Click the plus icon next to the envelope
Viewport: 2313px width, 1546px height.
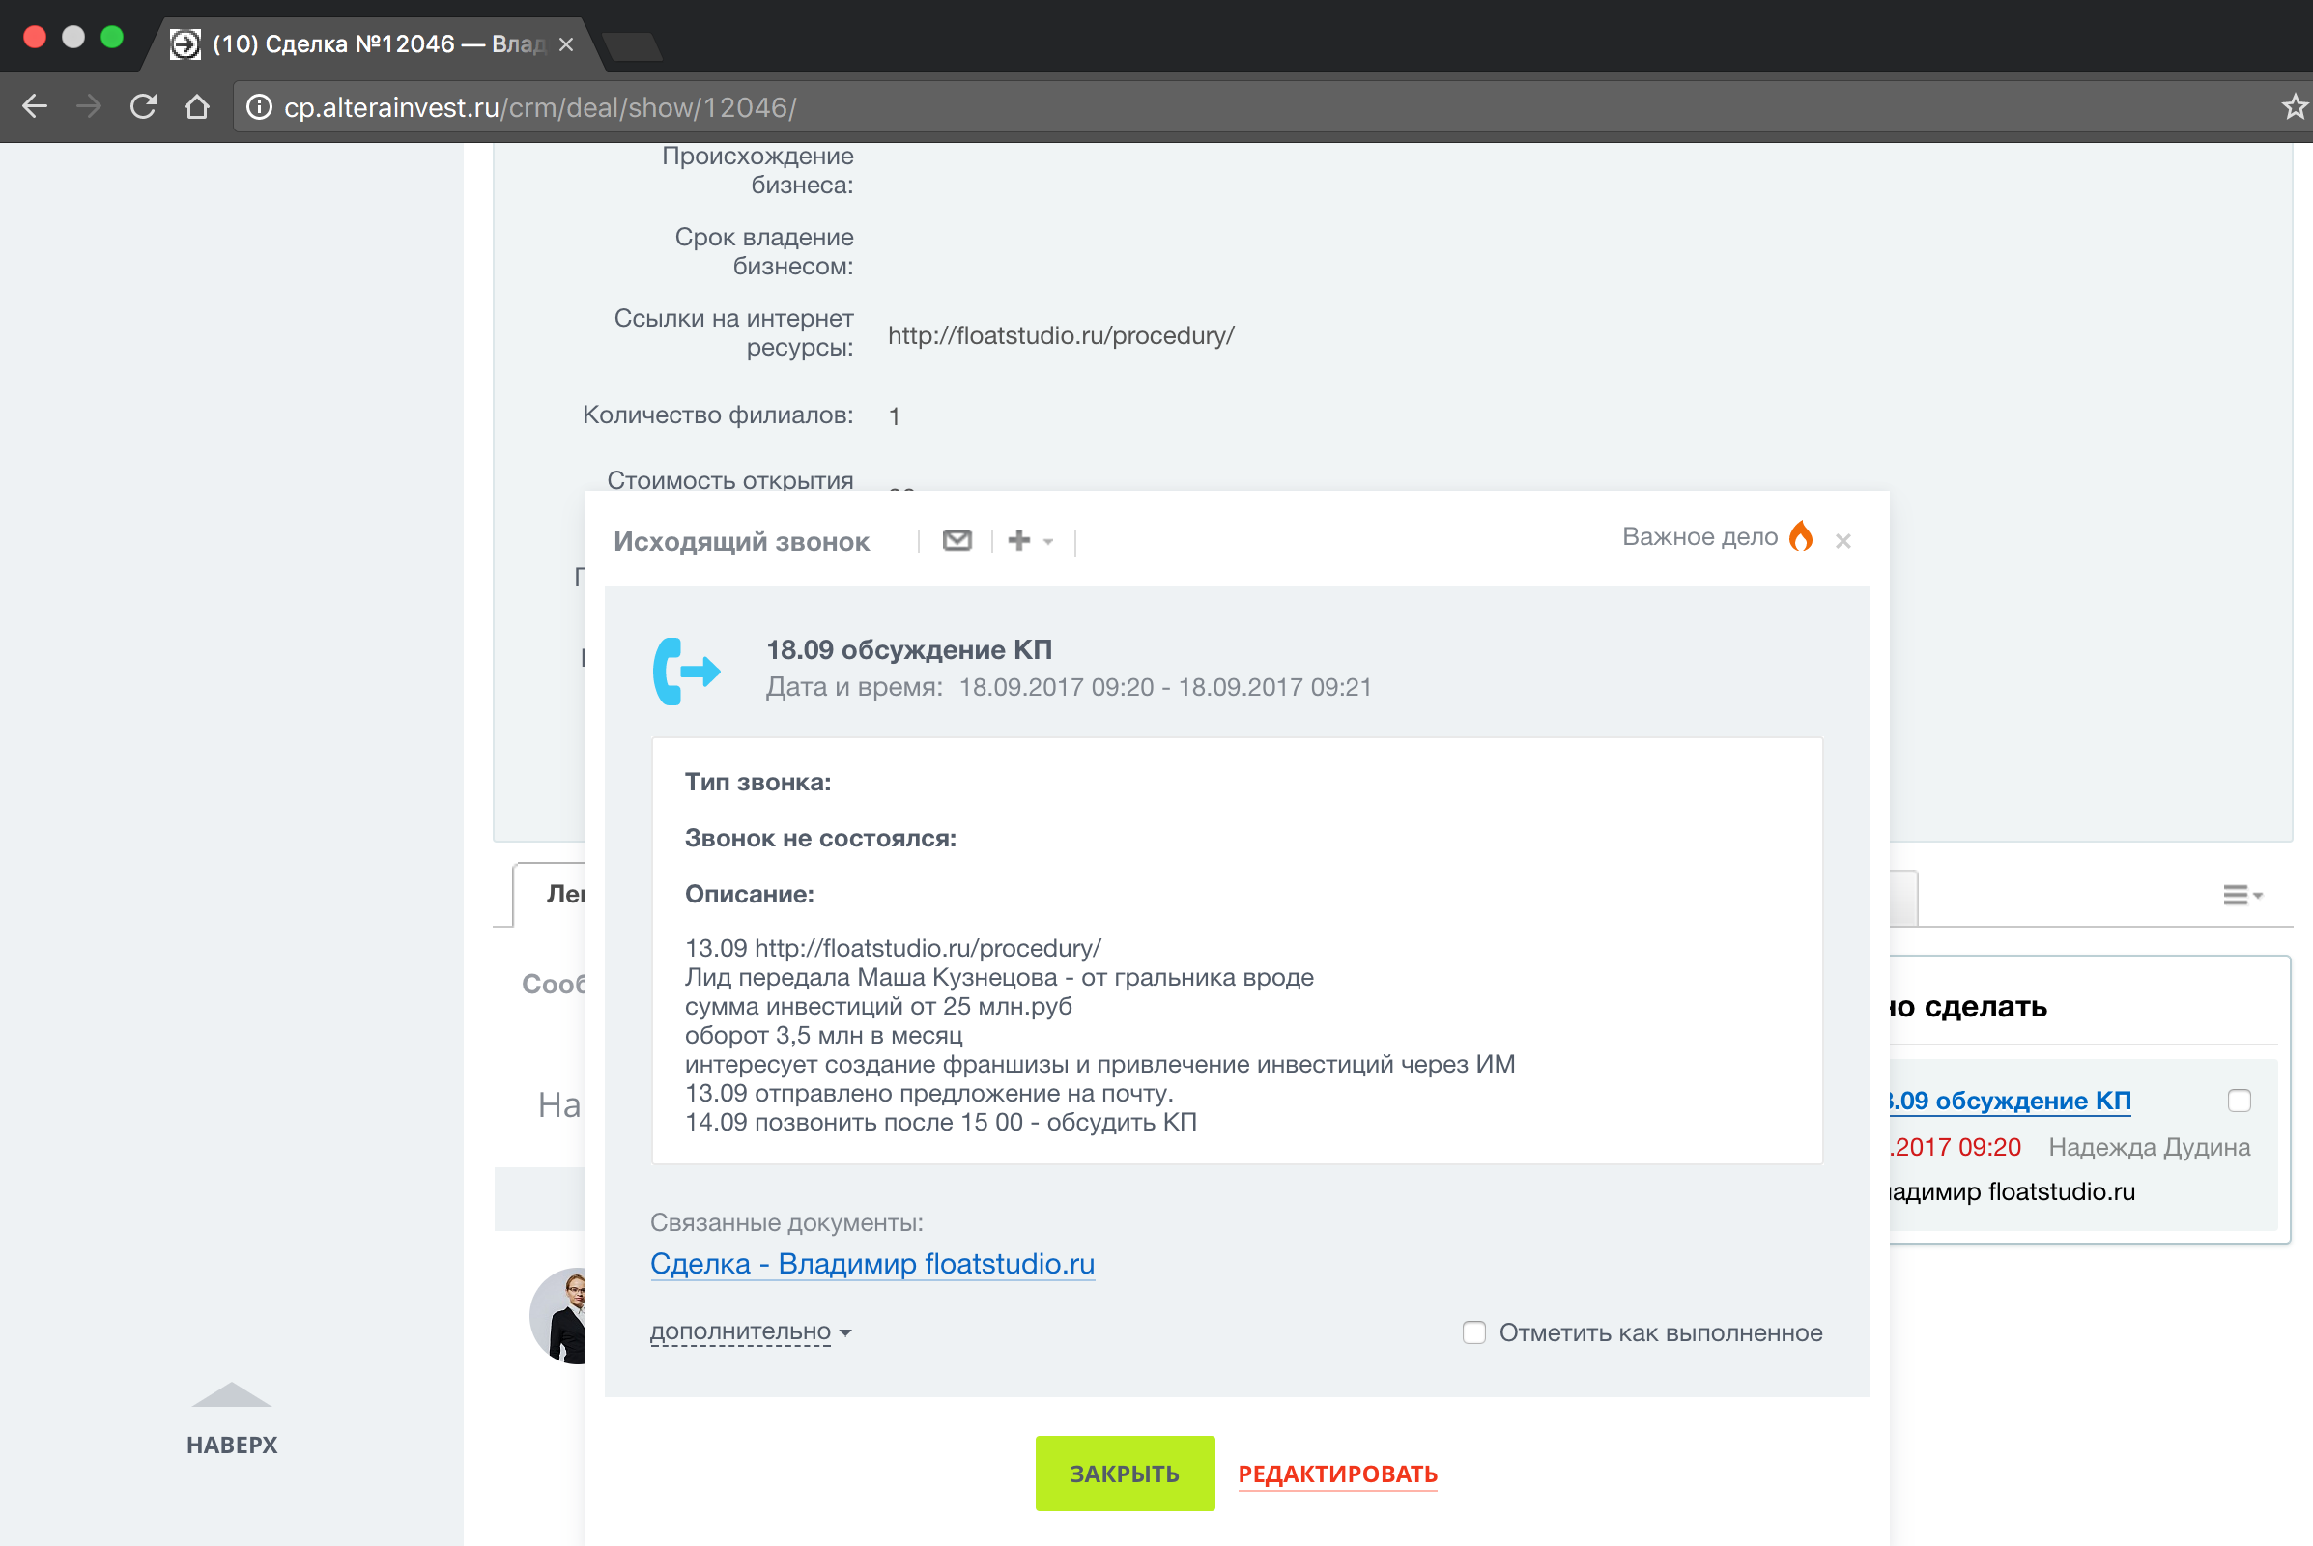click(1019, 539)
